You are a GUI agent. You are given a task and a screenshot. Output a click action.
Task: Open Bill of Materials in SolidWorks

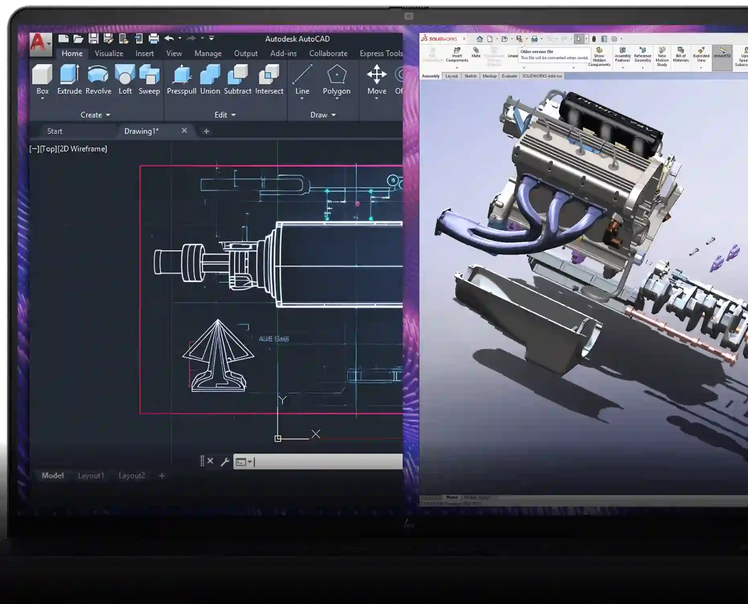pyautogui.click(x=680, y=55)
